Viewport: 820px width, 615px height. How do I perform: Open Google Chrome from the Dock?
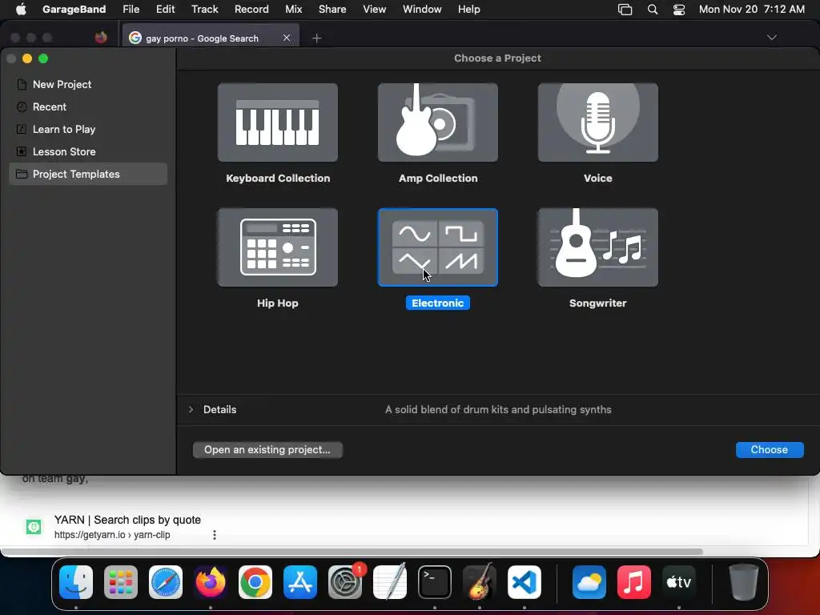pyautogui.click(x=255, y=582)
